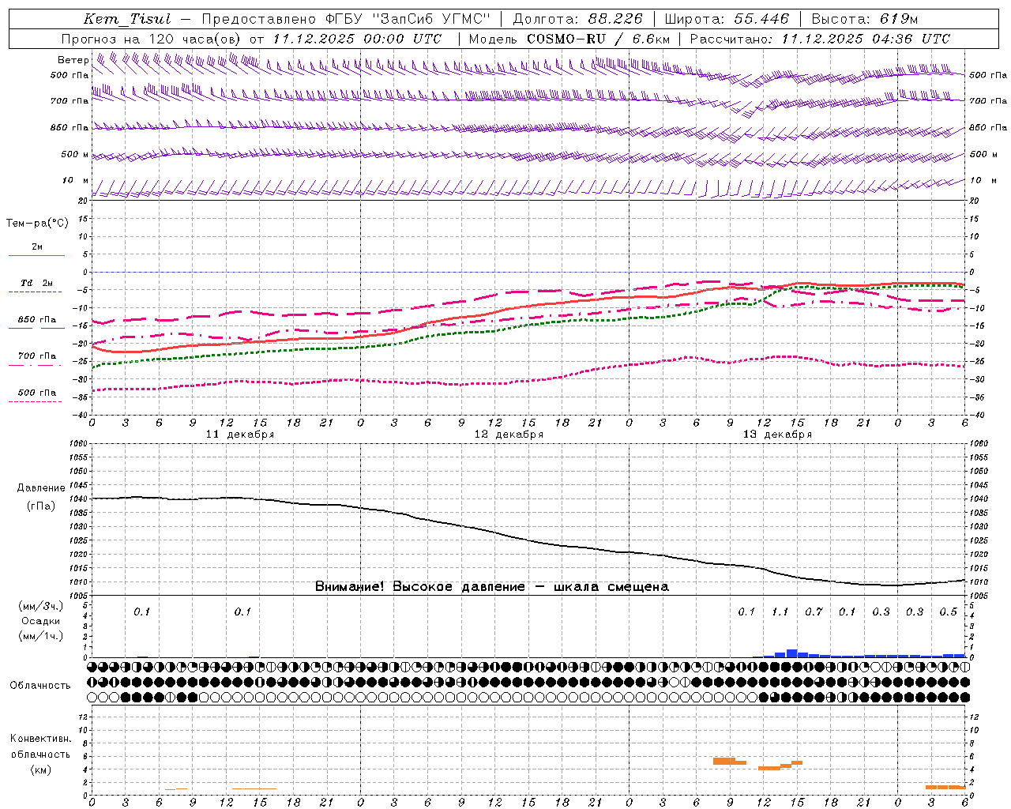Viewport: 1011px width, 809px height.
Task: Click the 1.1 precipitation total value
Action: click(x=780, y=612)
